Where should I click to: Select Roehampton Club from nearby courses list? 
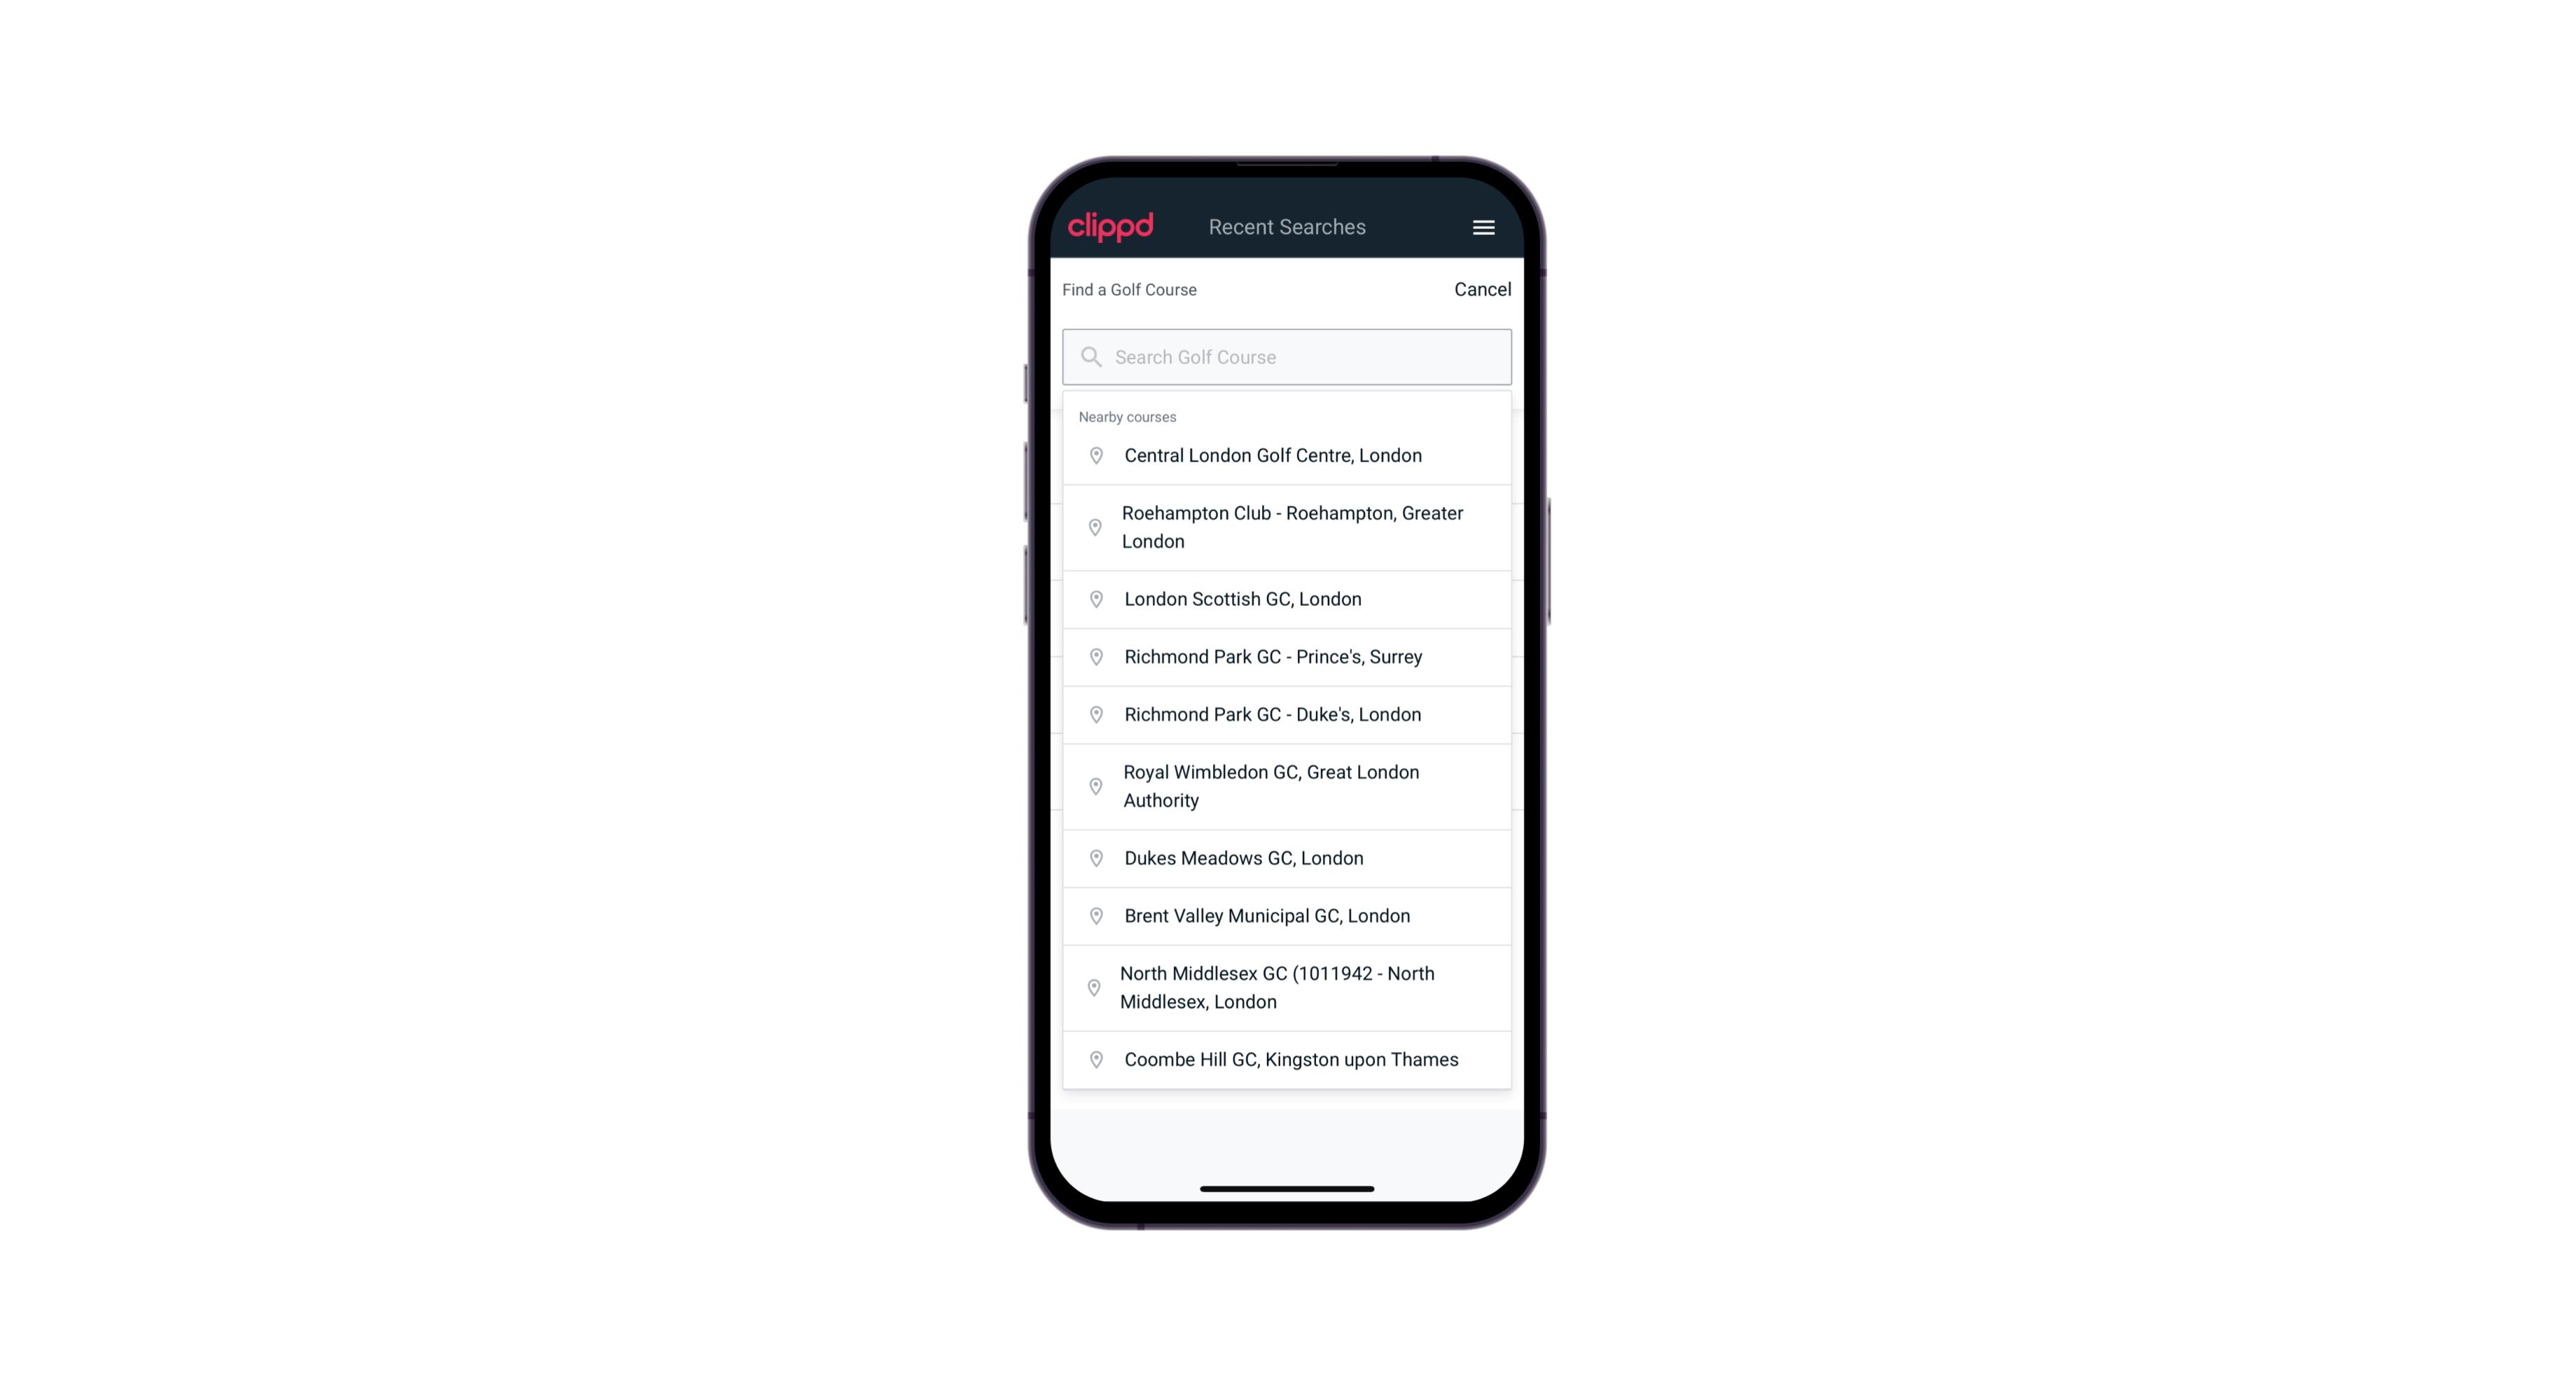point(1287,527)
